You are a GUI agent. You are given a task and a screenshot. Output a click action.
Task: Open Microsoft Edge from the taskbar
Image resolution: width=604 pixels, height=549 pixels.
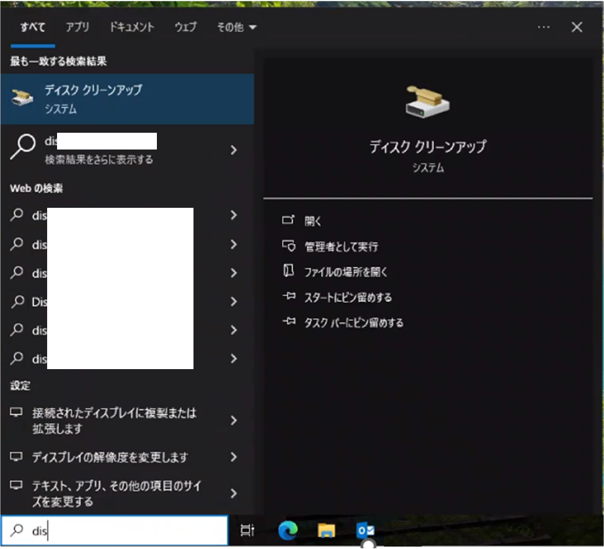[x=288, y=530]
